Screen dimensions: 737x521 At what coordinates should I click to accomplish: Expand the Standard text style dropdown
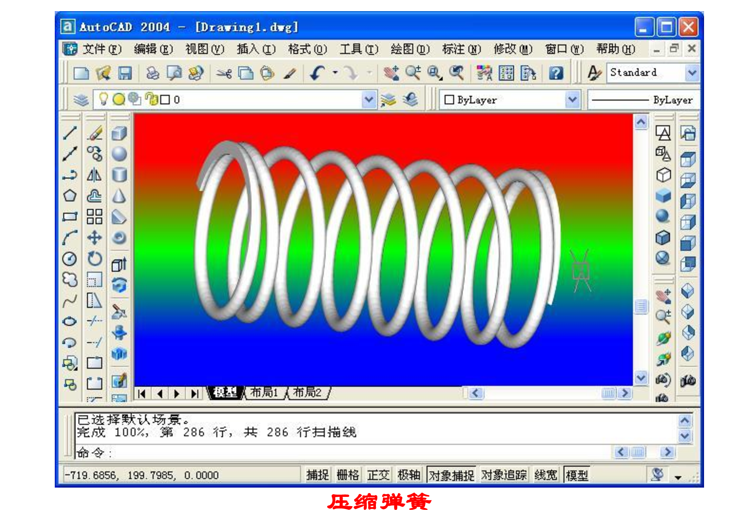click(x=692, y=73)
